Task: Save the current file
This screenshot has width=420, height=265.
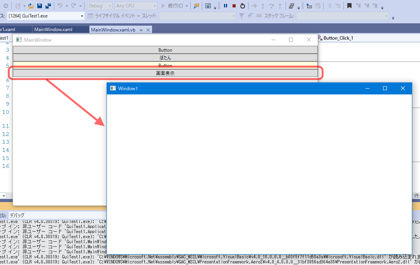Action: pos(40,5)
